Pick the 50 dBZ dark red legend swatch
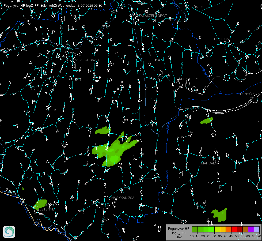 pos(240,229)
